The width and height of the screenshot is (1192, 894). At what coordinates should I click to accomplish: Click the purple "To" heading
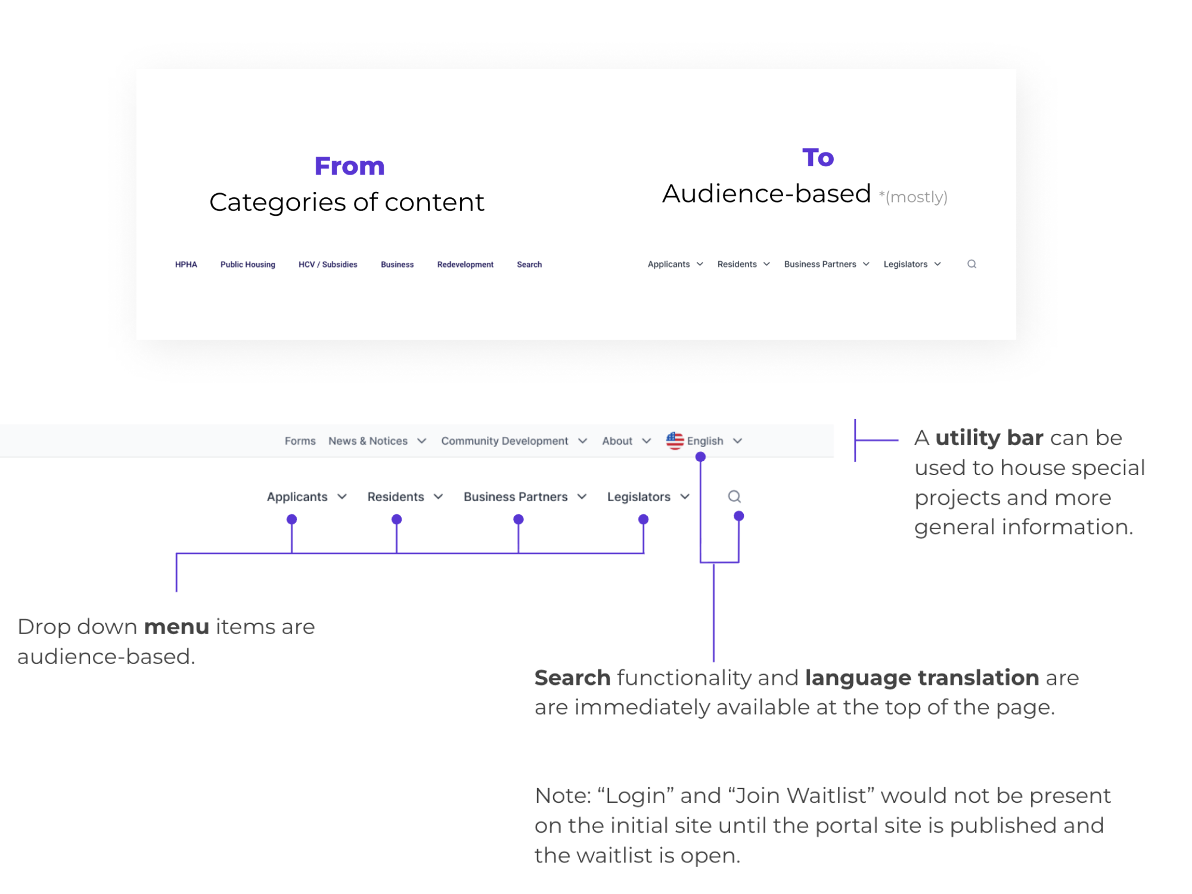[x=818, y=157]
